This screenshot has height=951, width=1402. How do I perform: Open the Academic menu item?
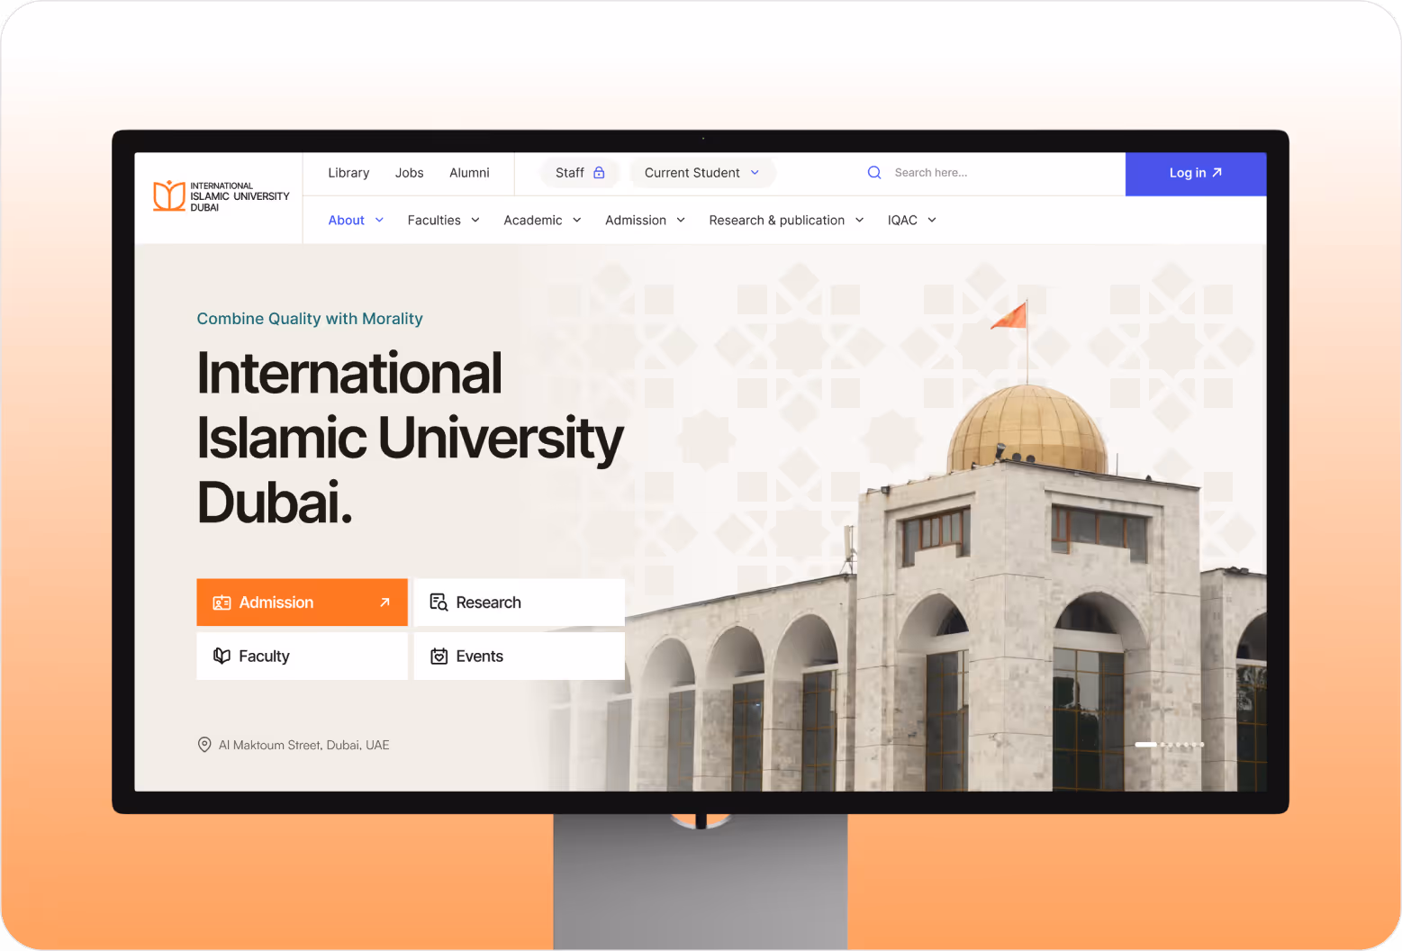click(x=532, y=220)
